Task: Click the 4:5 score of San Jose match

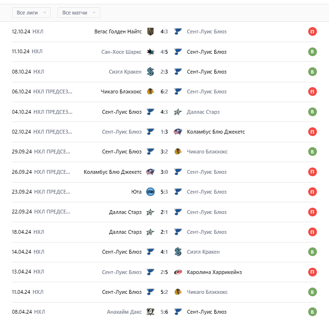Action: pos(164,52)
